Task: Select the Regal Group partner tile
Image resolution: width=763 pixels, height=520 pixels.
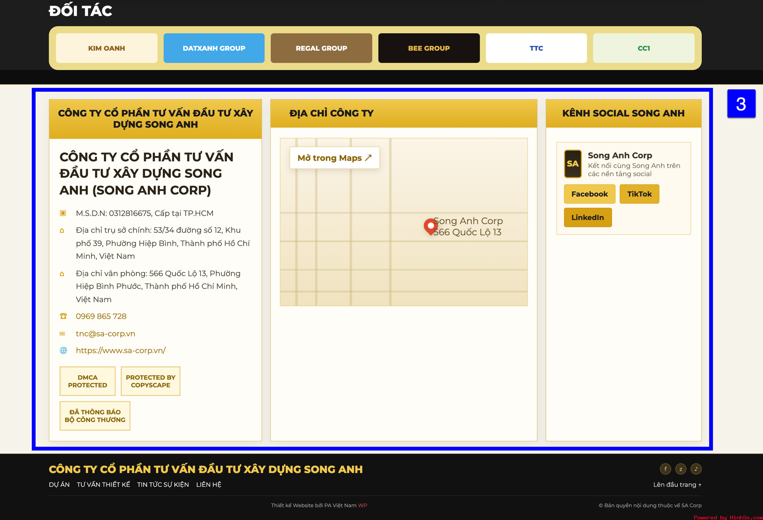Action: [x=321, y=48]
